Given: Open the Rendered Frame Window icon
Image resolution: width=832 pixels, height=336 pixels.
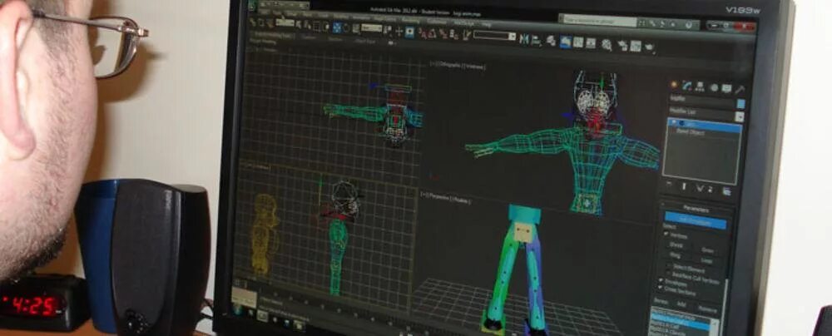Looking at the screenshot, I should coord(635,47).
